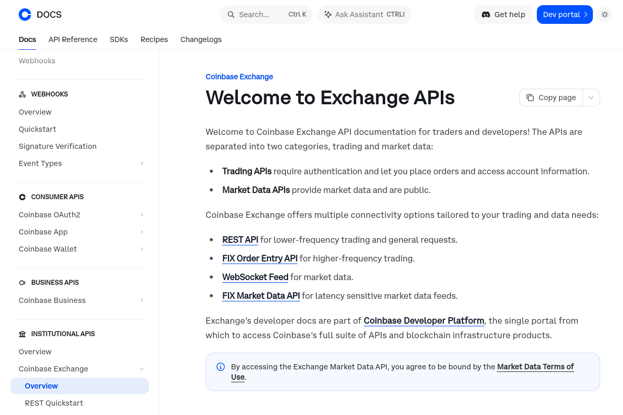Expand the Coinbase Wallet chevron
Viewport: 623px width, 415px height.
pos(142,249)
